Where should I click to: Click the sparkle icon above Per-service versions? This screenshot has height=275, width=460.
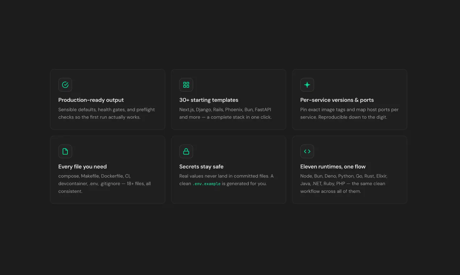click(x=307, y=85)
